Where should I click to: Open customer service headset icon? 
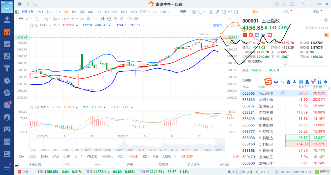tap(276, 4)
